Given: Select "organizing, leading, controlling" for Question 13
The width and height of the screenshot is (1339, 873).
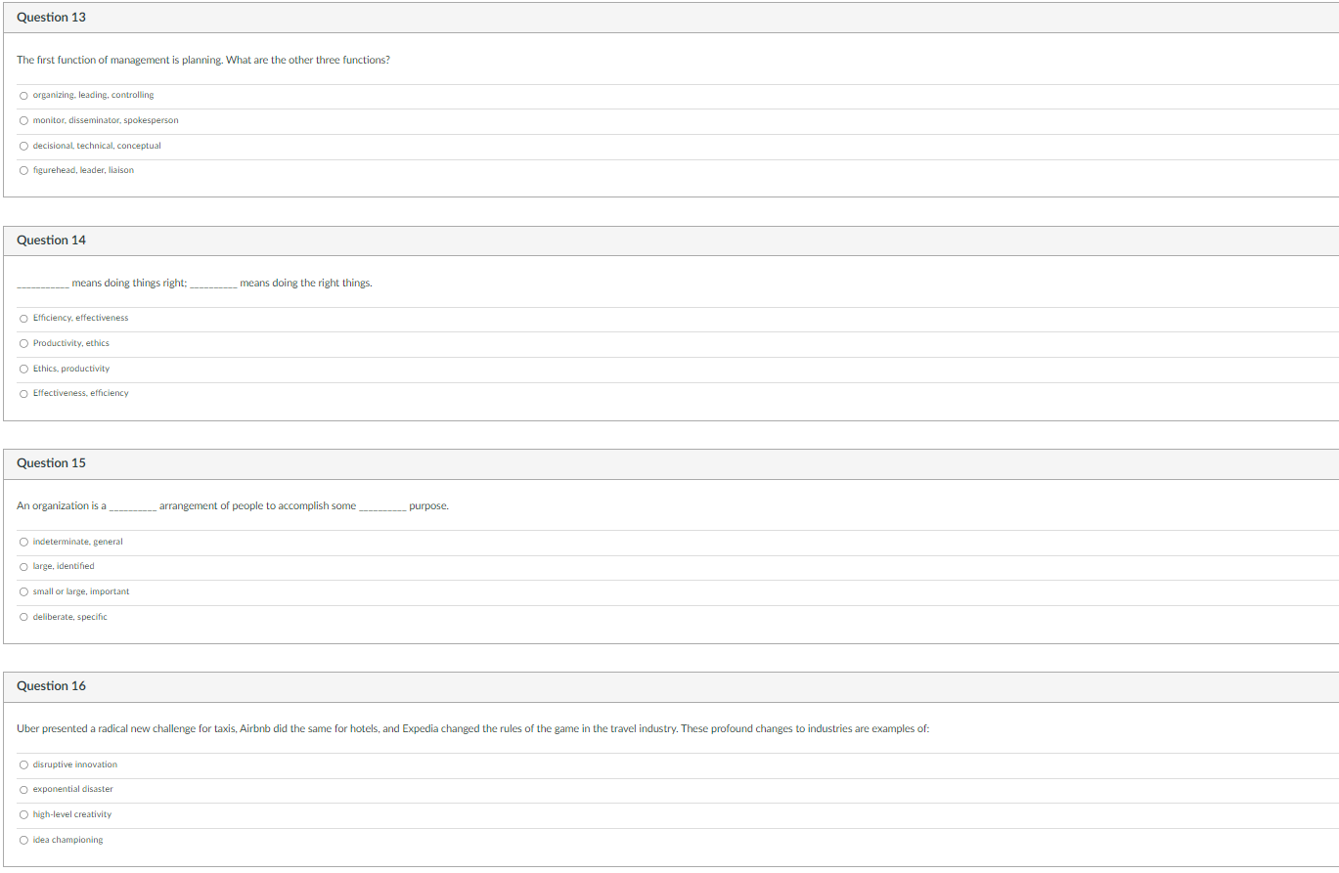Looking at the screenshot, I should point(23,95).
